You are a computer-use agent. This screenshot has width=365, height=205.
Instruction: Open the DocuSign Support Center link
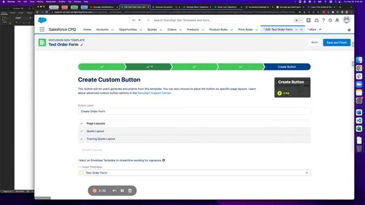[154, 93]
